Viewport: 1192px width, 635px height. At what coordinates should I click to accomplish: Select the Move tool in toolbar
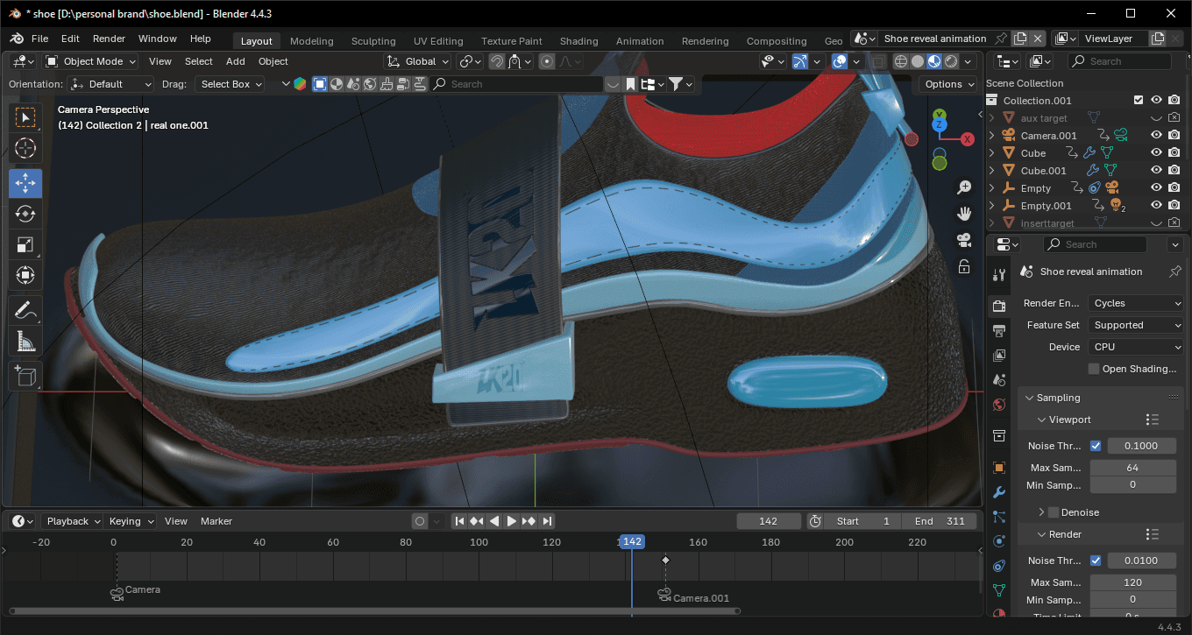(x=25, y=183)
